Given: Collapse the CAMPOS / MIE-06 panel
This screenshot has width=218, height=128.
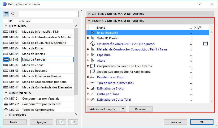Looking at the screenshot, I should coord(89,21).
